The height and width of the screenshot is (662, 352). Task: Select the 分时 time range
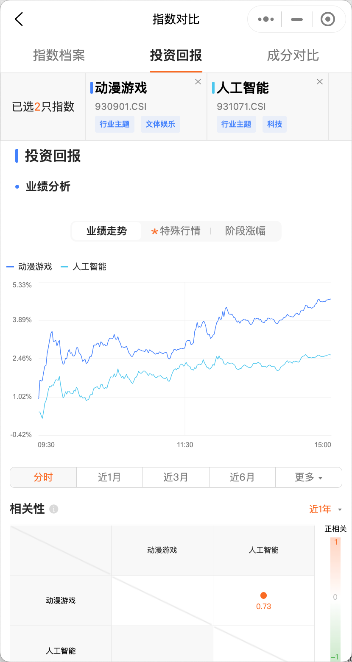coord(43,477)
